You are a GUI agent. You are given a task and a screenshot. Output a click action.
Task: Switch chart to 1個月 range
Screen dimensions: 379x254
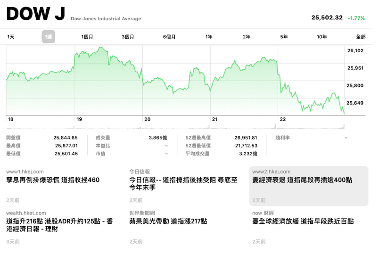click(87, 37)
